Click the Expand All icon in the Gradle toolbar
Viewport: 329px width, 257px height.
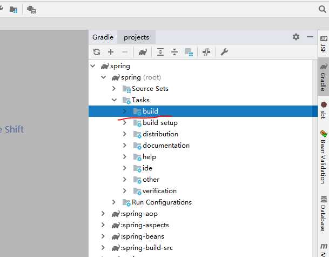point(160,52)
